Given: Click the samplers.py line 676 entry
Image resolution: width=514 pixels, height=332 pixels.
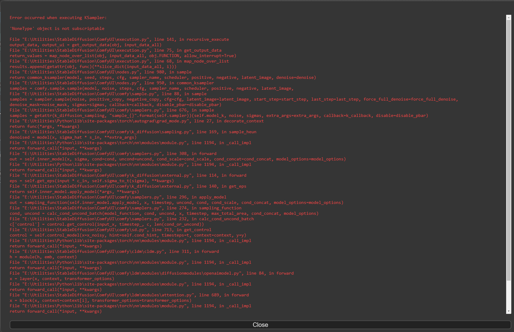Looking at the screenshot, I should tap(112, 110).
